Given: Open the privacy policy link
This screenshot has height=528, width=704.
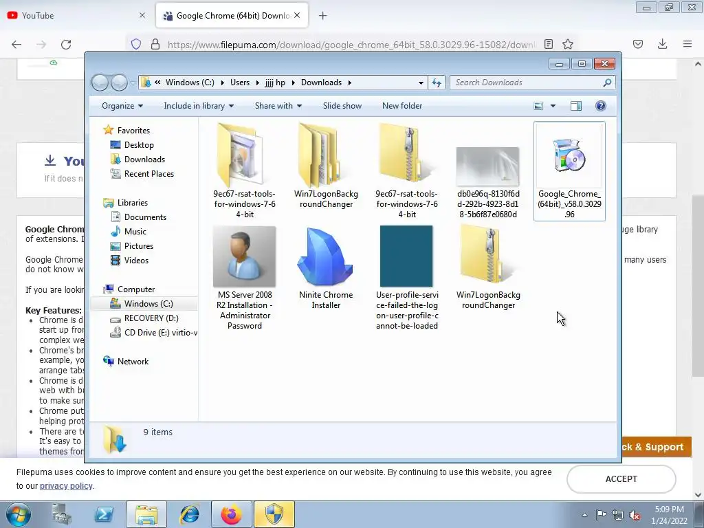Looking at the screenshot, I should click(66, 486).
